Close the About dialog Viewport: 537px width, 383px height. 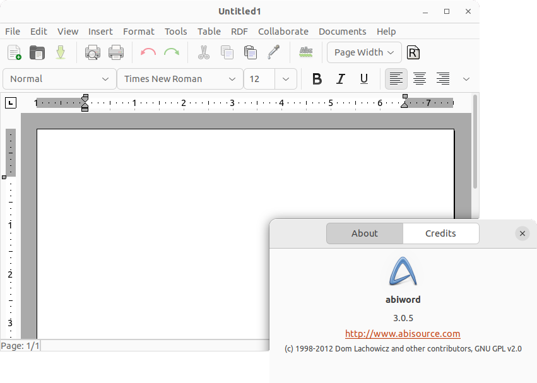point(522,233)
